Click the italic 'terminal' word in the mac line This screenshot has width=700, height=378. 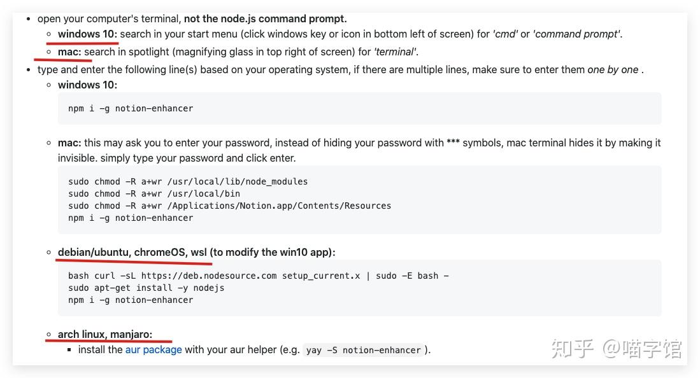pos(395,52)
